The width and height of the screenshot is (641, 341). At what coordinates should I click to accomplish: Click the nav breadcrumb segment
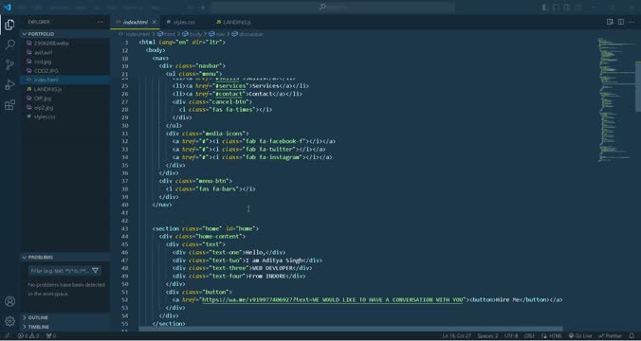217,34
